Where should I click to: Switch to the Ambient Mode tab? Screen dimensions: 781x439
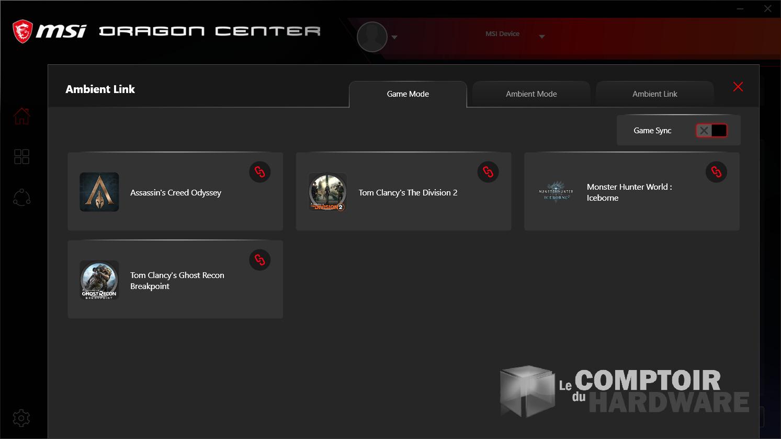(x=531, y=94)
